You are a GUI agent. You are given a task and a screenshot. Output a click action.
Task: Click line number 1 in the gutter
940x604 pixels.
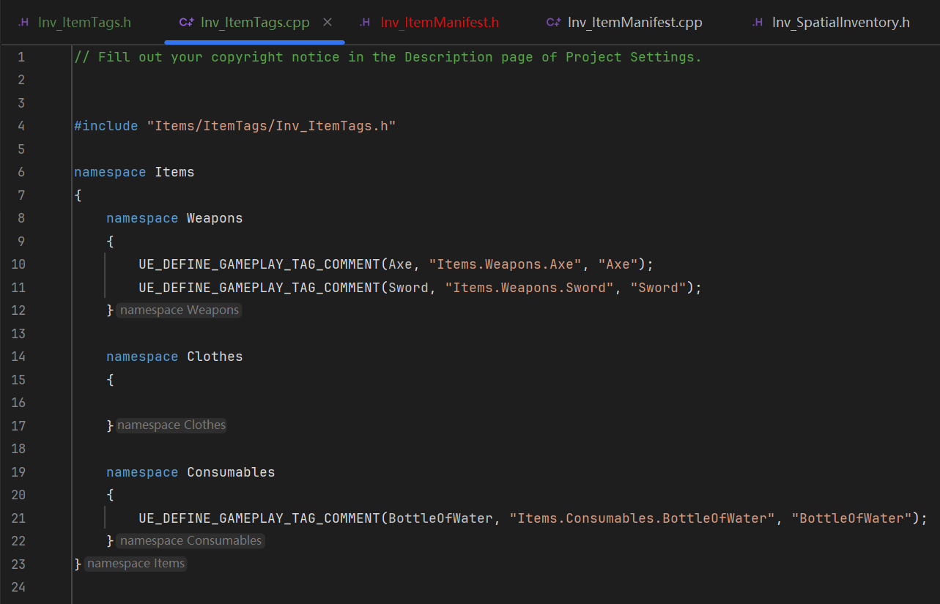pyautogui.click(x=21, y=57)
